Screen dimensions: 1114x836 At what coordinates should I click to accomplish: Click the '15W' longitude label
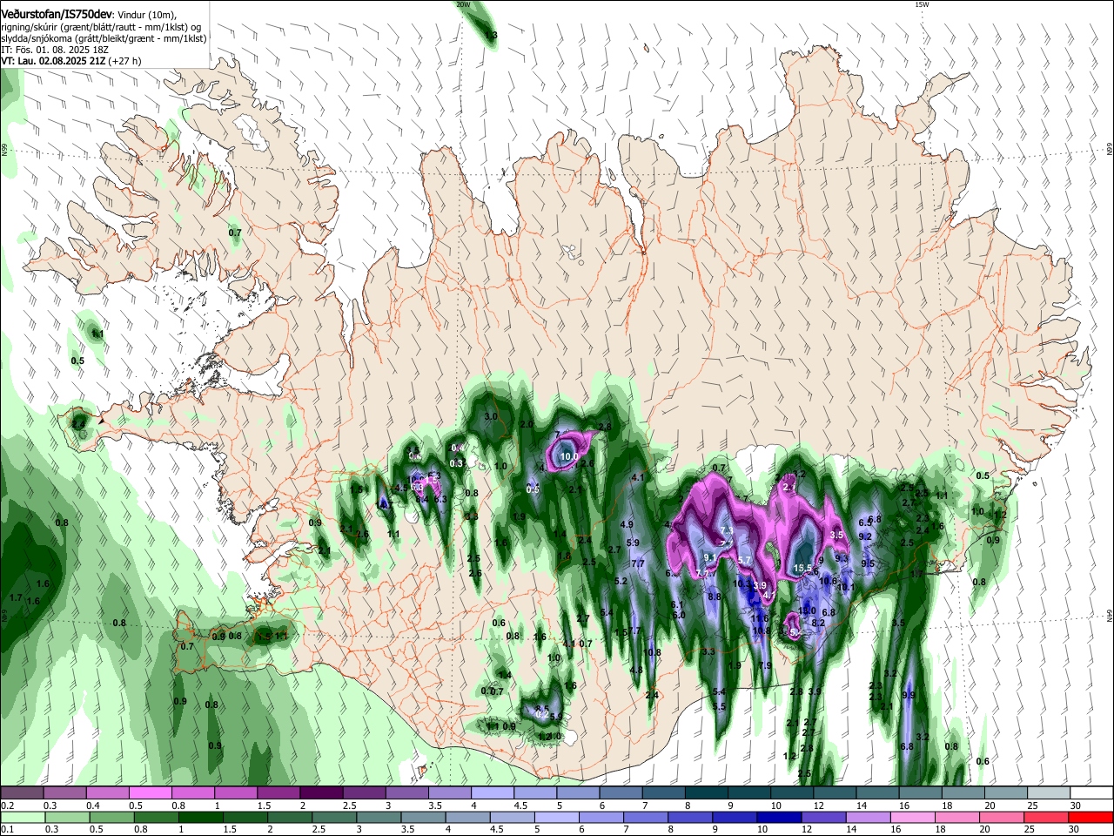tap(922, 4)
